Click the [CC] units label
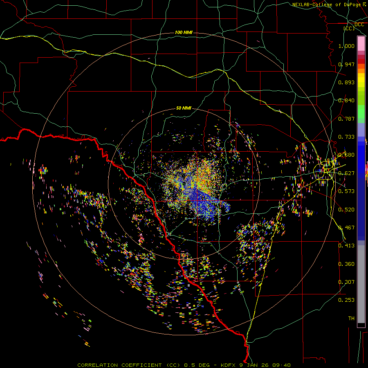 [x=349, y=28]
